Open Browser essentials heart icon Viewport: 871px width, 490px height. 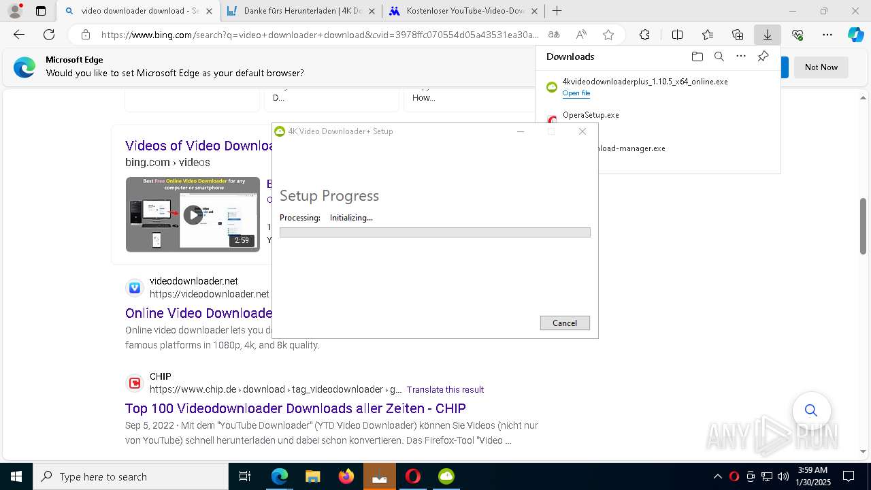coord(798,35)
